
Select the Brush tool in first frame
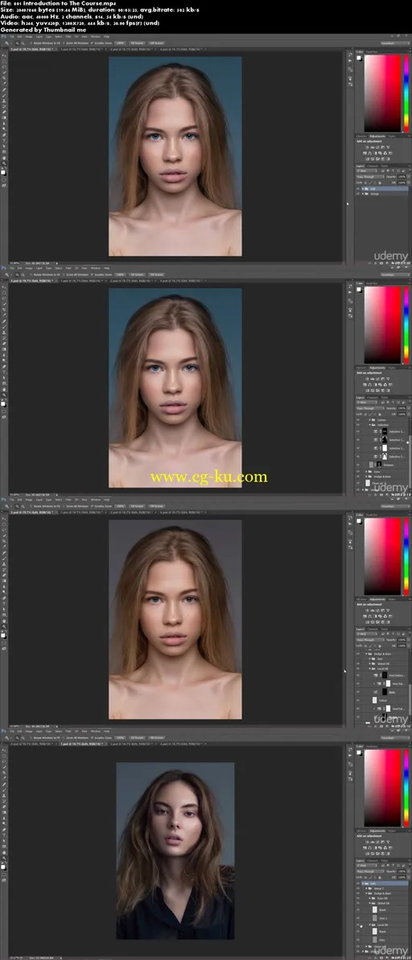coord(4,95)
